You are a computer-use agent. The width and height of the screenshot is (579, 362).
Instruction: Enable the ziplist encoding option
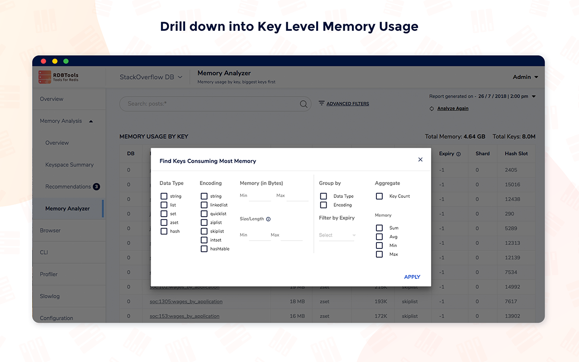pyautogui.click(x=204, y=222)
